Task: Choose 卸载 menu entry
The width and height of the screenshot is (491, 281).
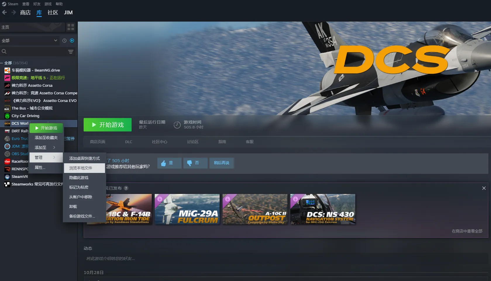Action: 85,207
